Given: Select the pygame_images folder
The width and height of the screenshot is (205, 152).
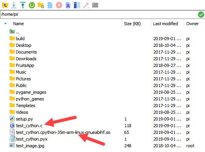Looking at the screenshot, I should [x=28, y=92].
